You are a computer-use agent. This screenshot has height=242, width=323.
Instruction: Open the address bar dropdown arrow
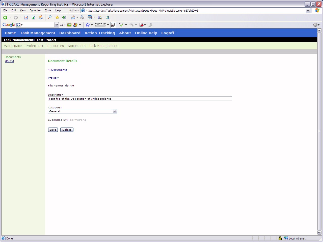[x=308, y=10]
